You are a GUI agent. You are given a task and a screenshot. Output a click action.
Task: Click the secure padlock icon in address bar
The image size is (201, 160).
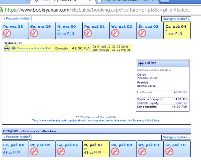(x=1, y=10)
